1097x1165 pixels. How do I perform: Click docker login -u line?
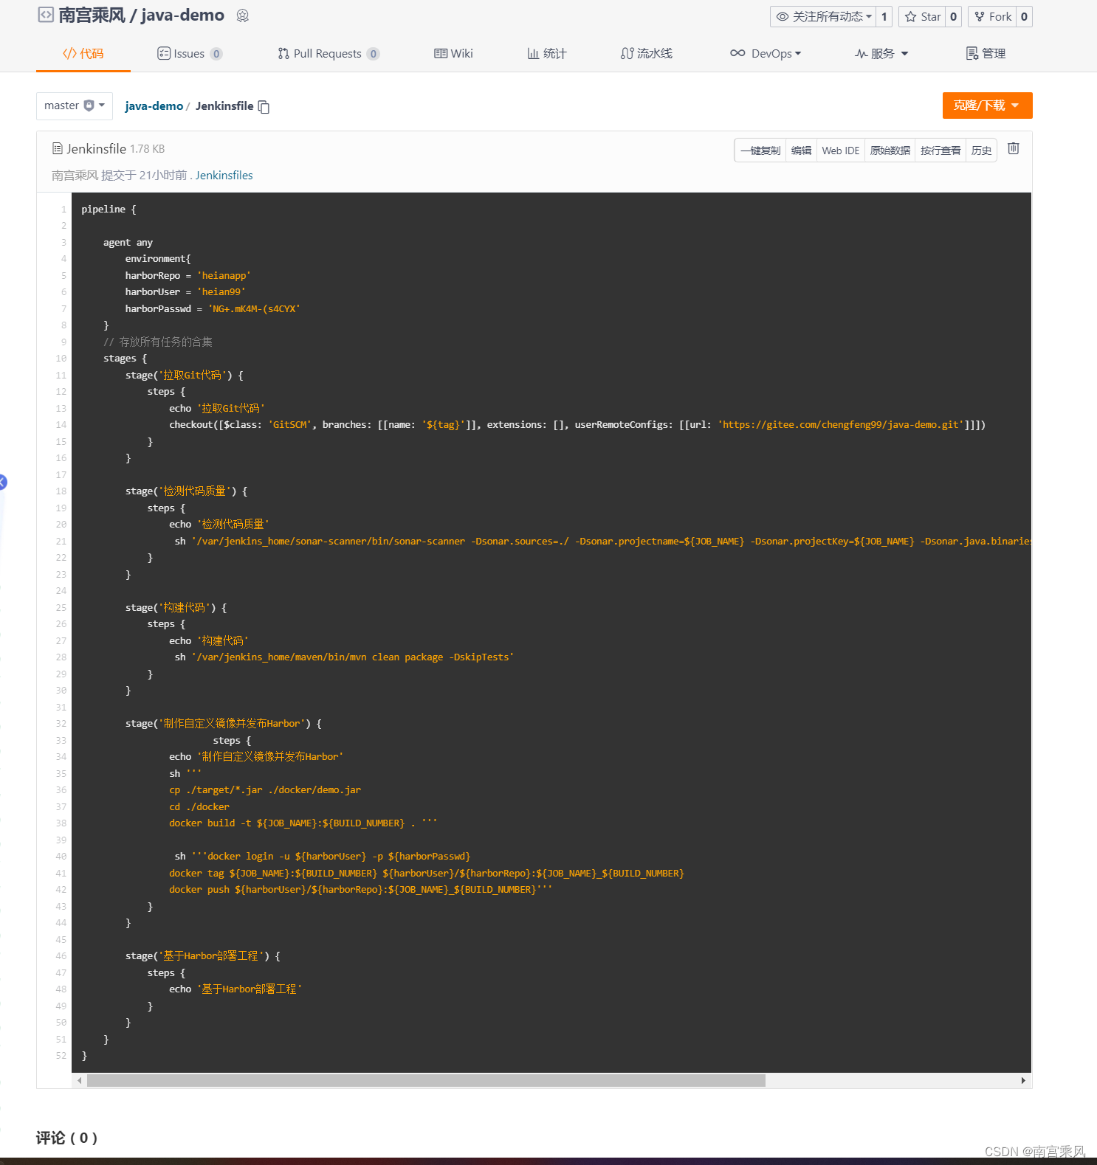coord(323,857)
